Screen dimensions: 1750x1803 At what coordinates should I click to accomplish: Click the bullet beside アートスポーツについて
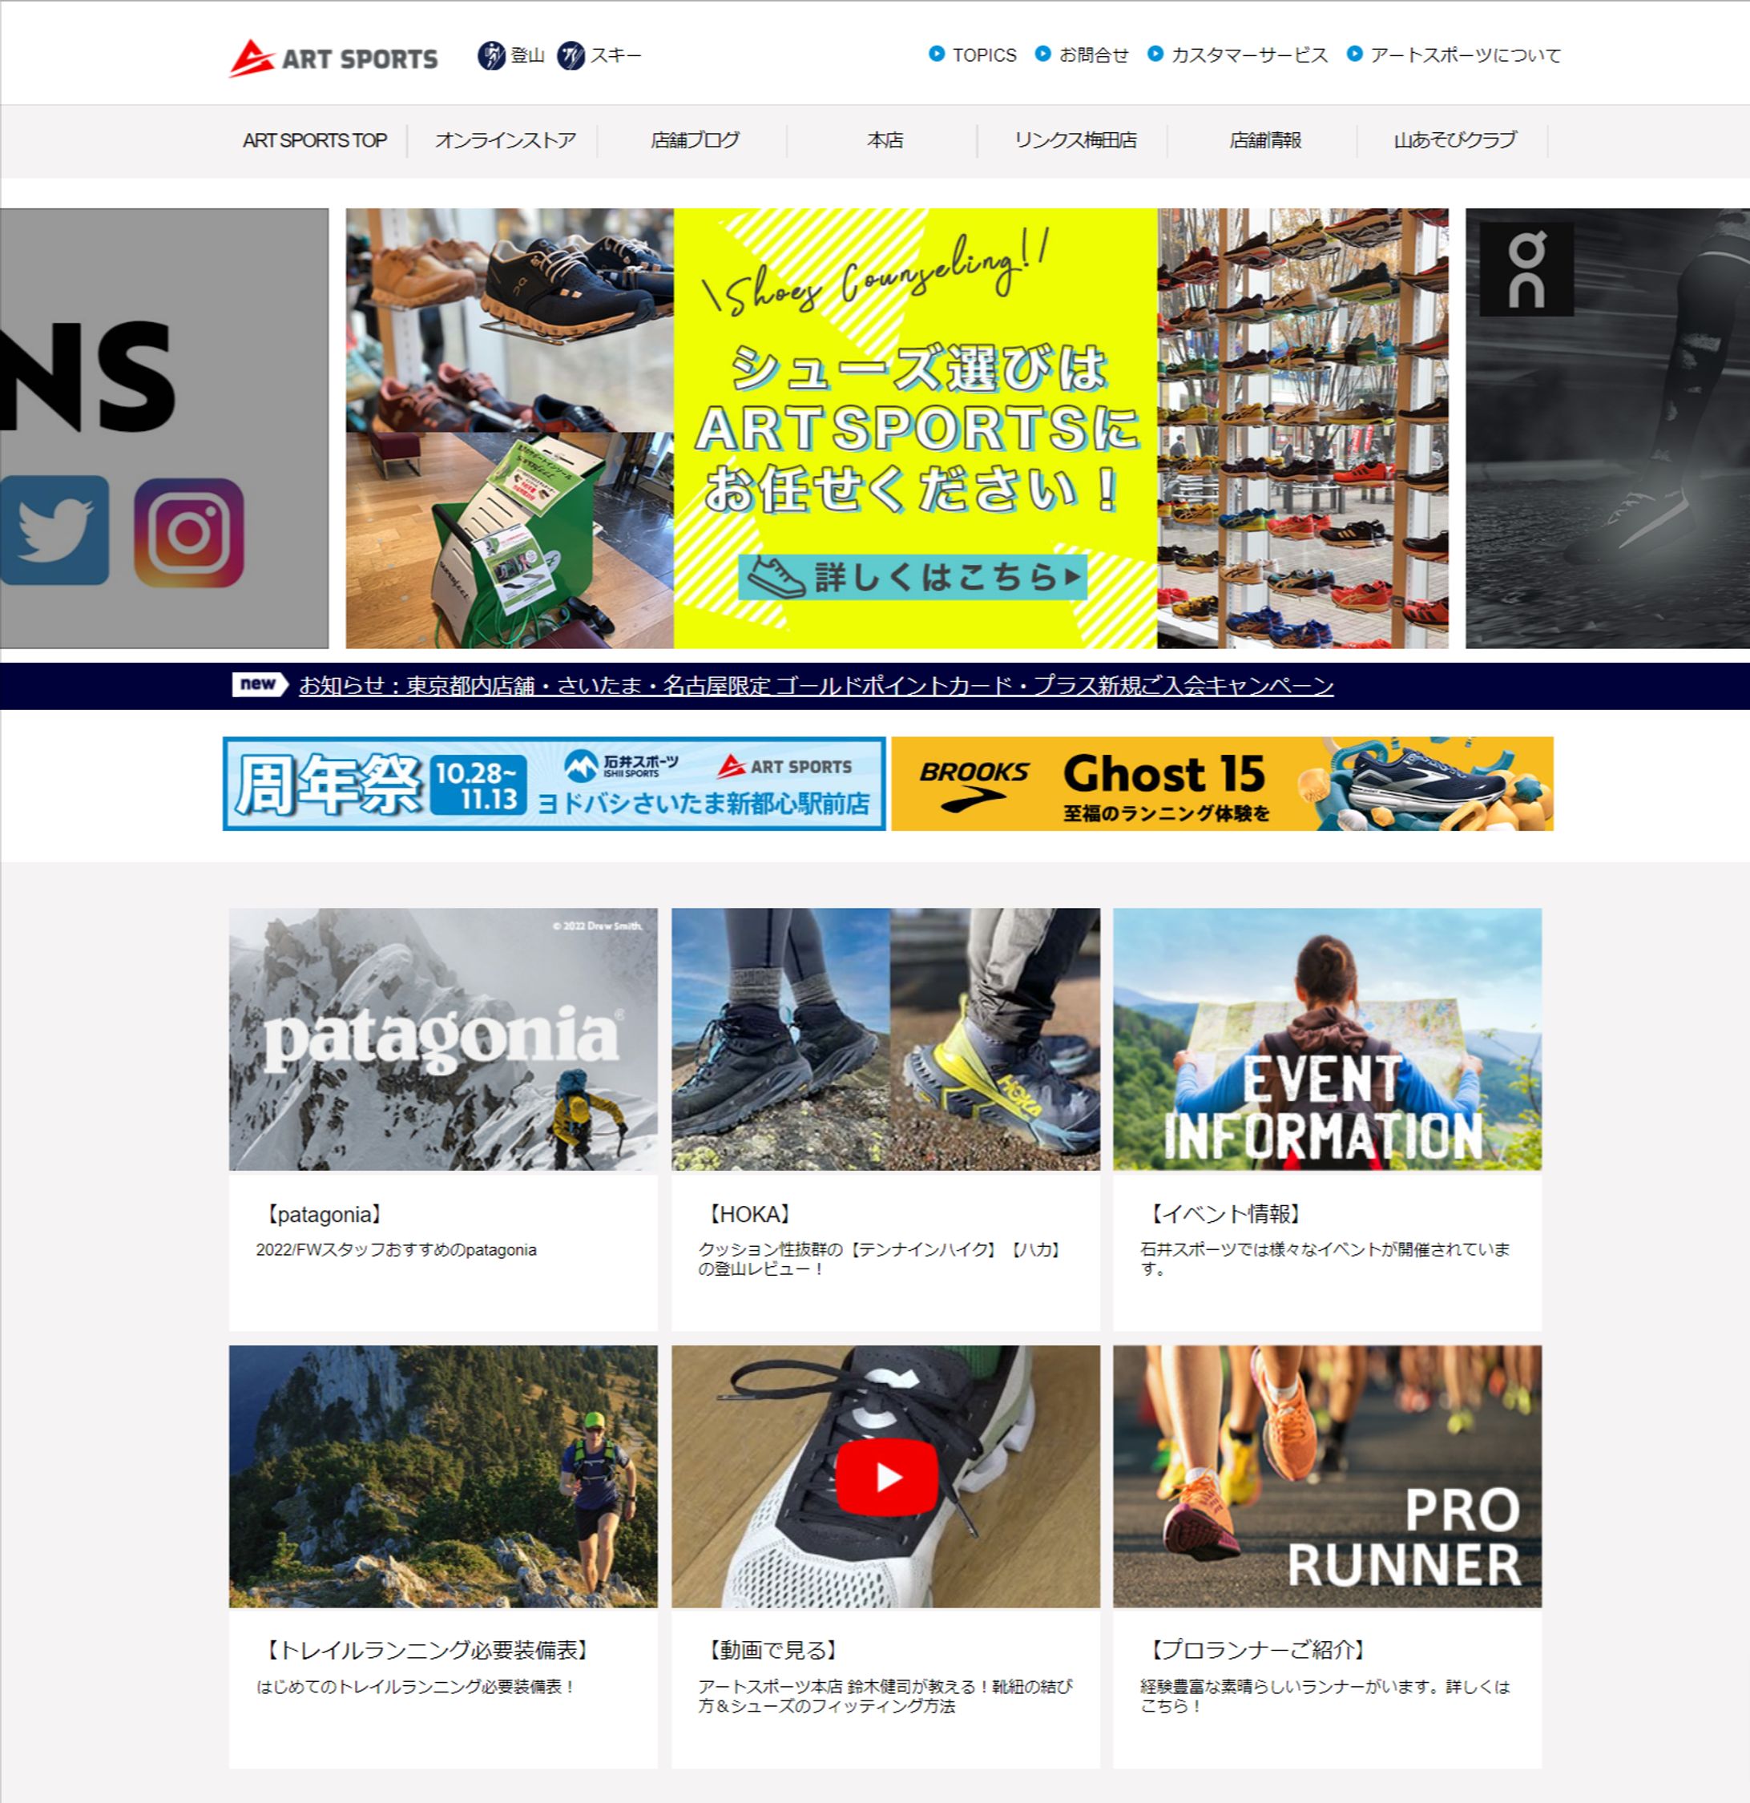coord(1353,54)
